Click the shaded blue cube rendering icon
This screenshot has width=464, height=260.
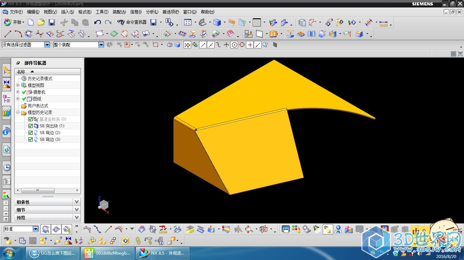click(217, 22)
